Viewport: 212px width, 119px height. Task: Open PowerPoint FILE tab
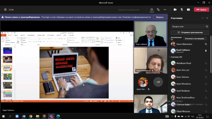(3, 35)
